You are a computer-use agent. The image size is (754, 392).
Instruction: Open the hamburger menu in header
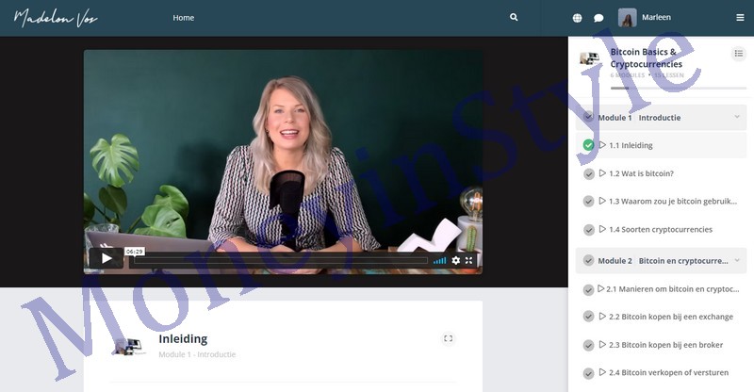click(740, 18)
